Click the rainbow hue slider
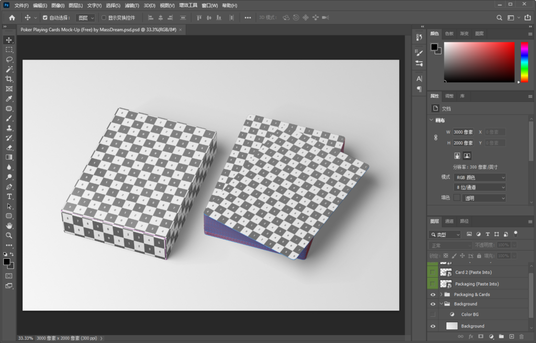 pos(524,62)
